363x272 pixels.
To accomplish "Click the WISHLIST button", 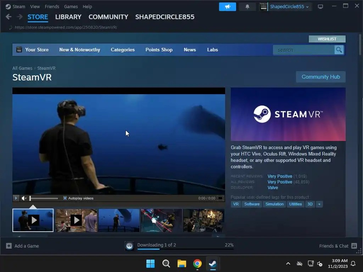I will tap(327, 39).
